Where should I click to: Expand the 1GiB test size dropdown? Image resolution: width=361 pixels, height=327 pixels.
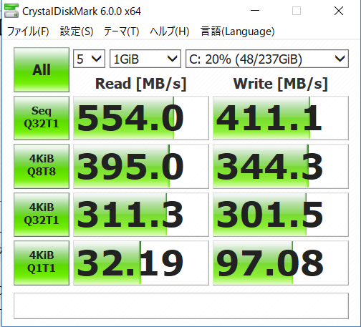pos(145,59)
